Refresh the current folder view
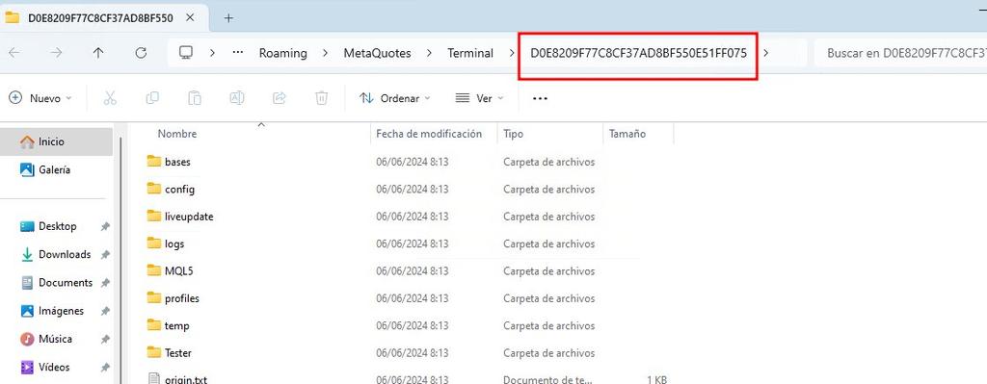Viewport: 987px width, 384px height. (141, 54)
